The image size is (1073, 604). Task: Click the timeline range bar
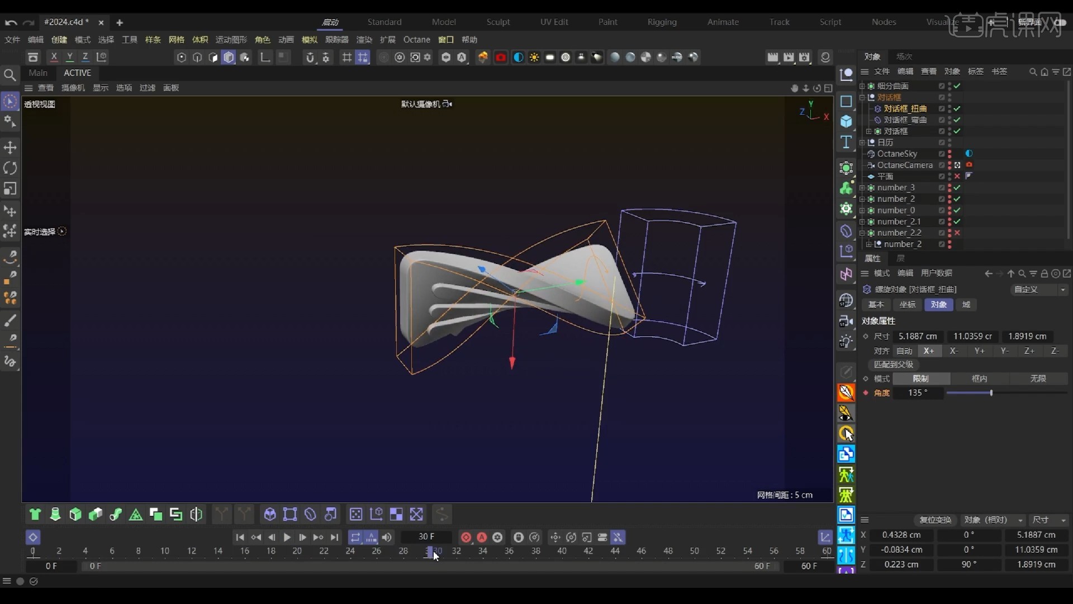(429, 566)
